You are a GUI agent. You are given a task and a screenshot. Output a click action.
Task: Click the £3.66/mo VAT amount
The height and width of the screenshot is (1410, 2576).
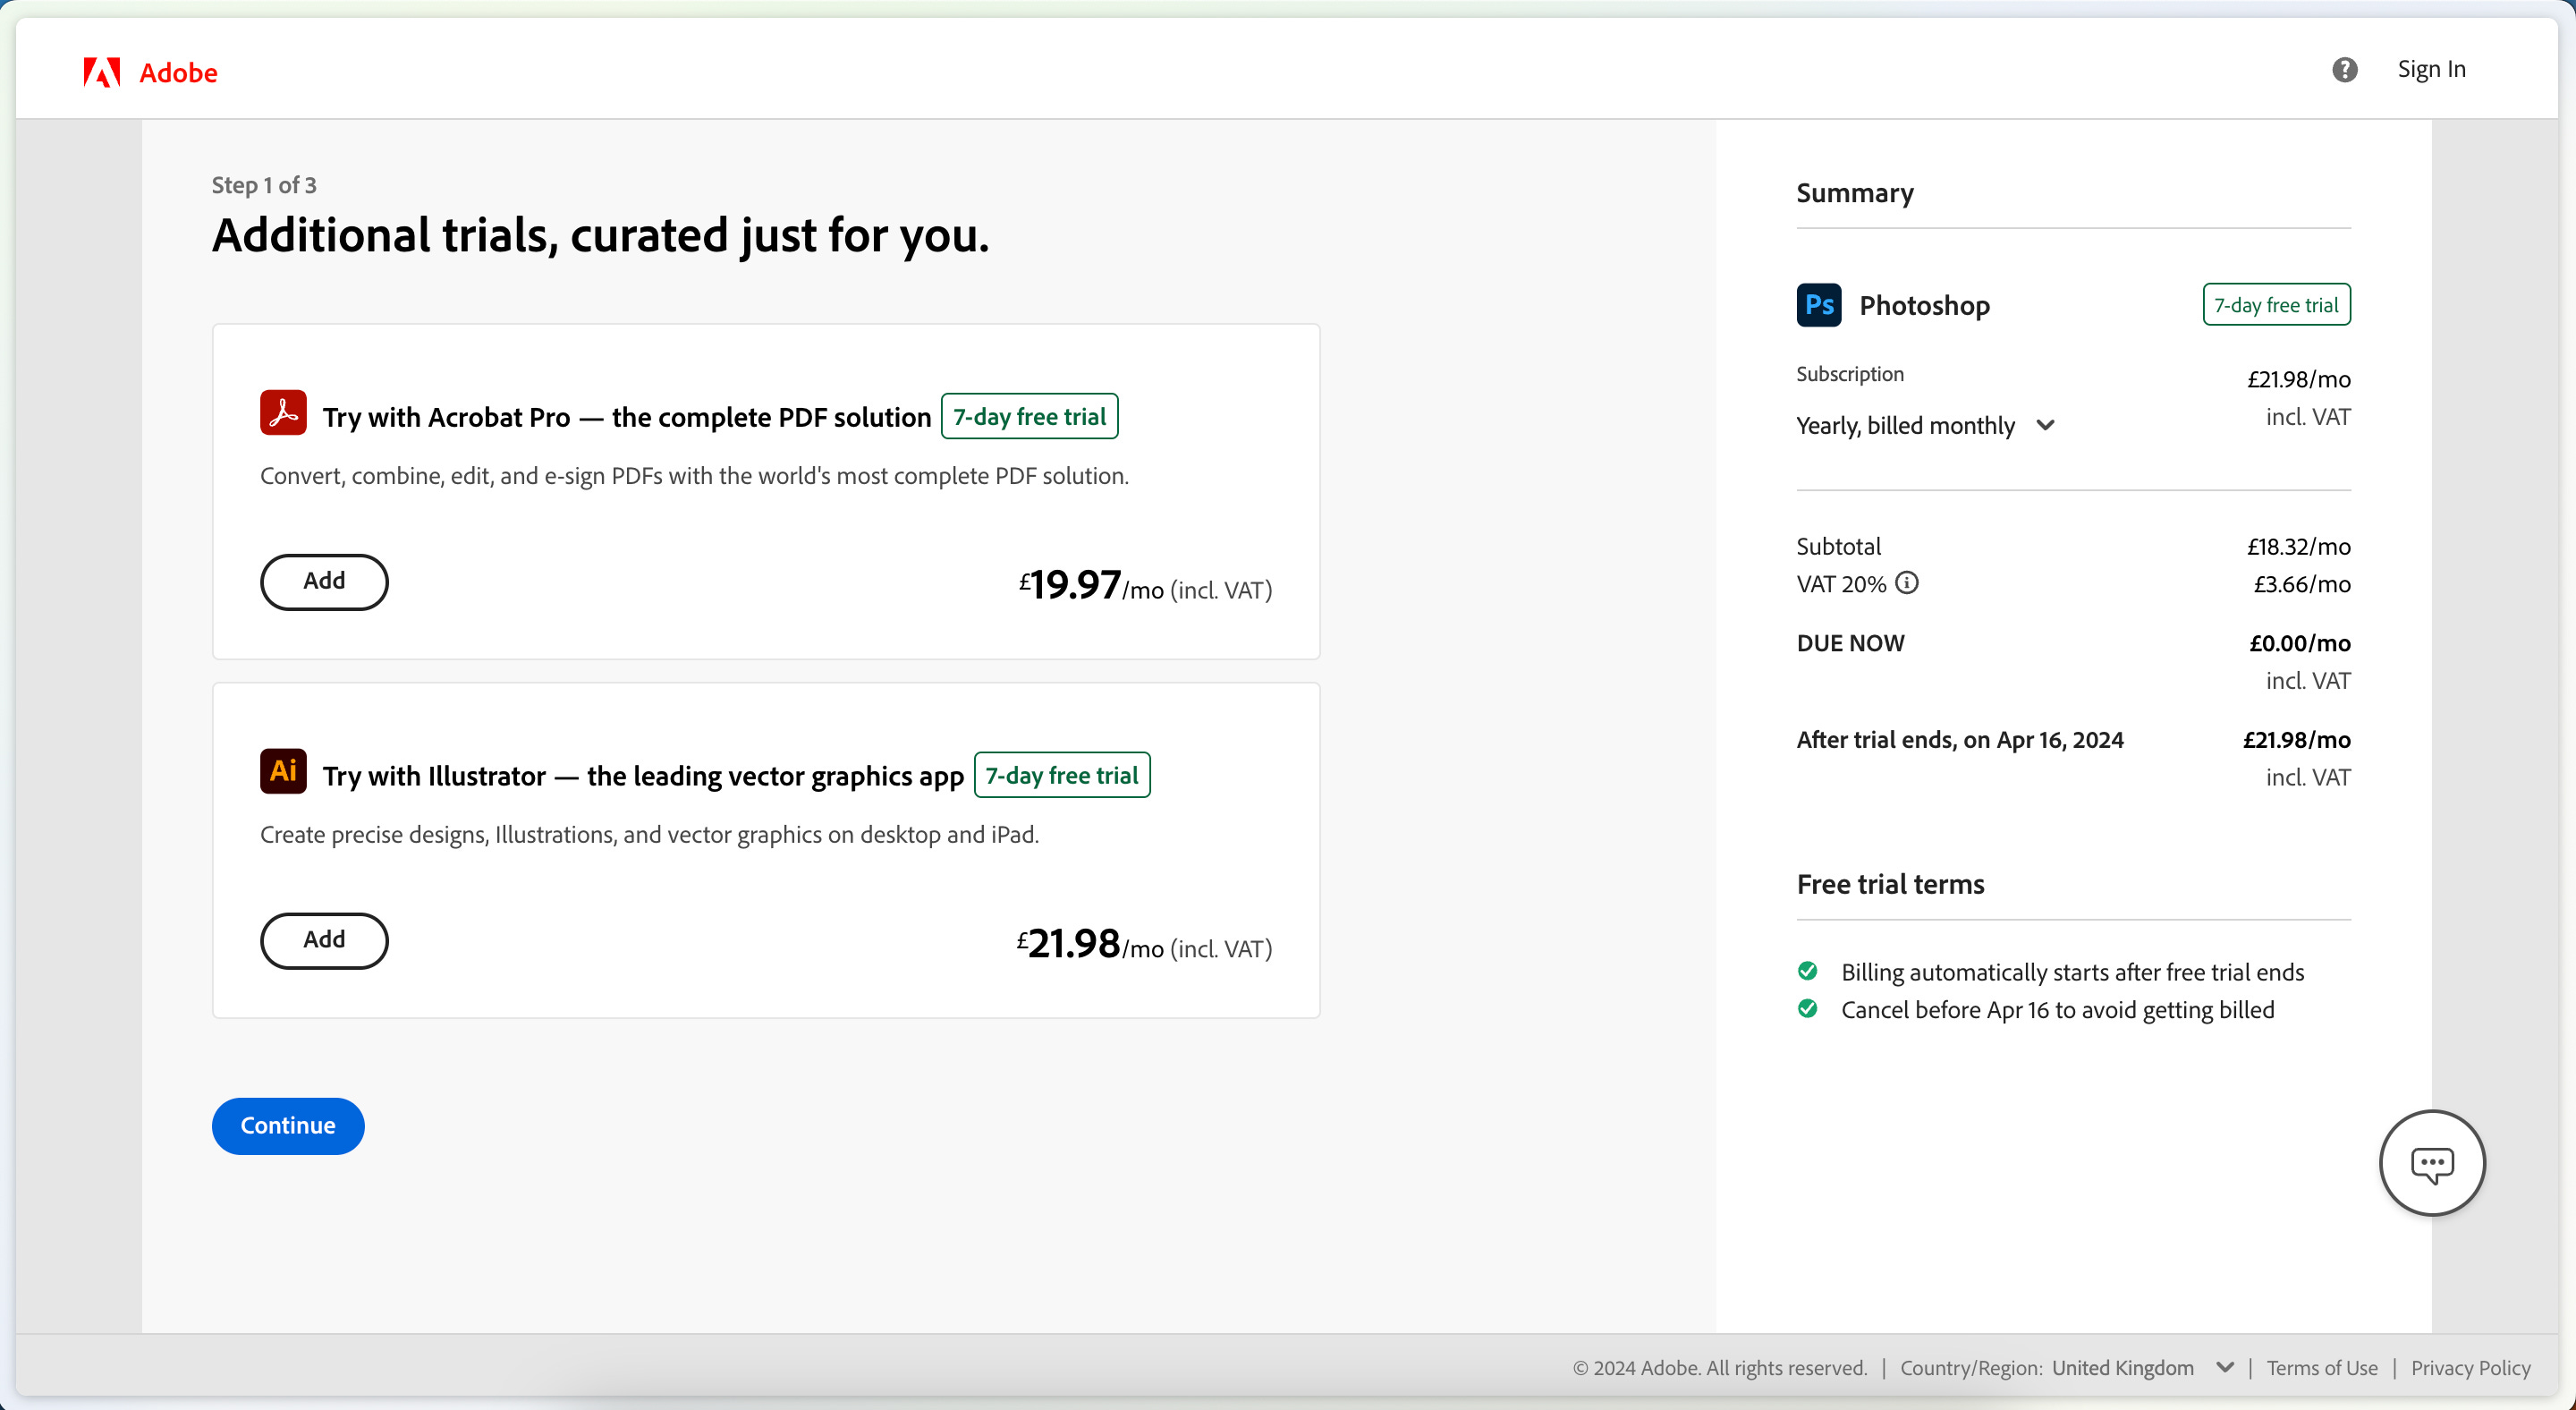(x=2302, y=584)
